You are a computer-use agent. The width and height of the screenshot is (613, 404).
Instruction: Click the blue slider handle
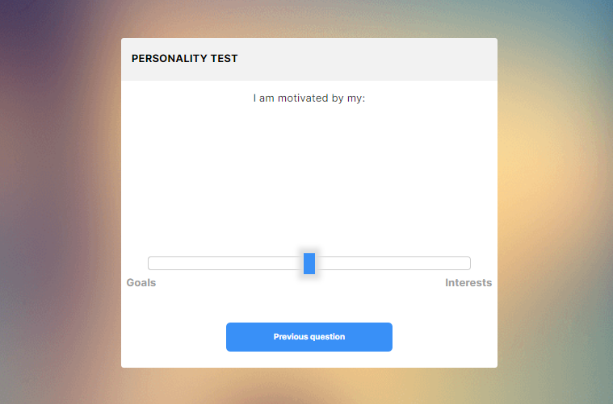pos(309,264)
